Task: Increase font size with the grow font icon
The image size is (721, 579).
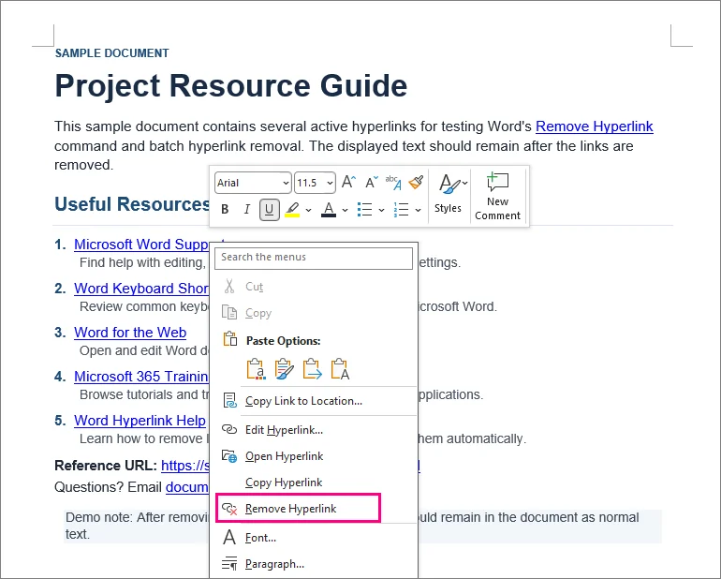Action: point(348,183)
